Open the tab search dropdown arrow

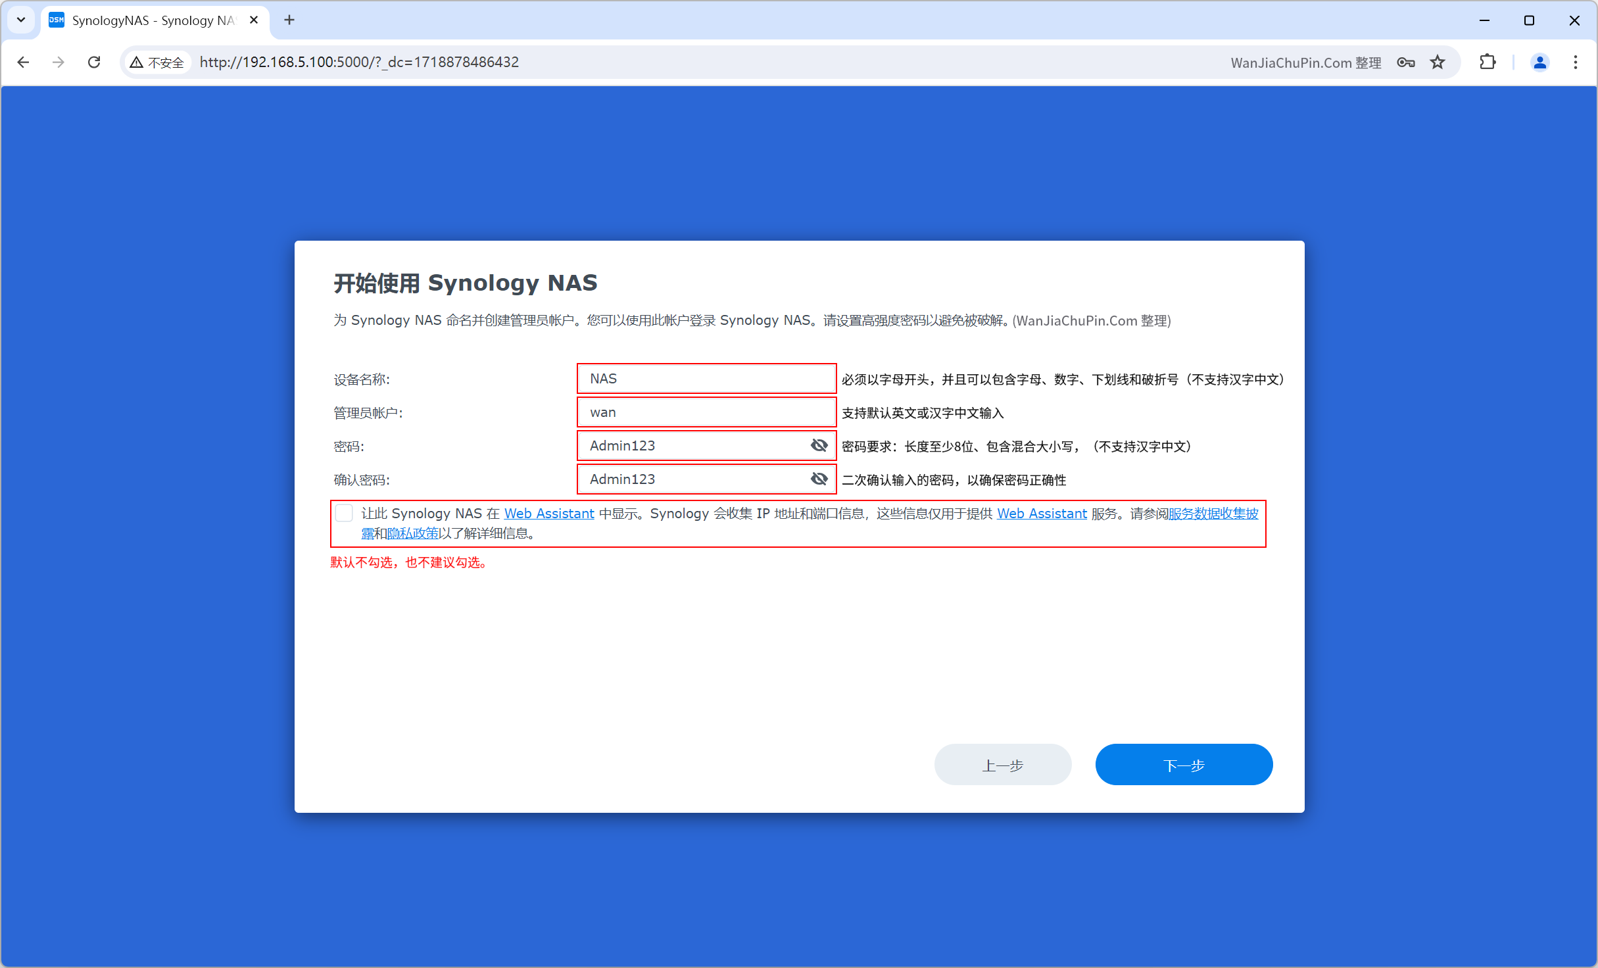pyautogui.click(x=21, y=20)
